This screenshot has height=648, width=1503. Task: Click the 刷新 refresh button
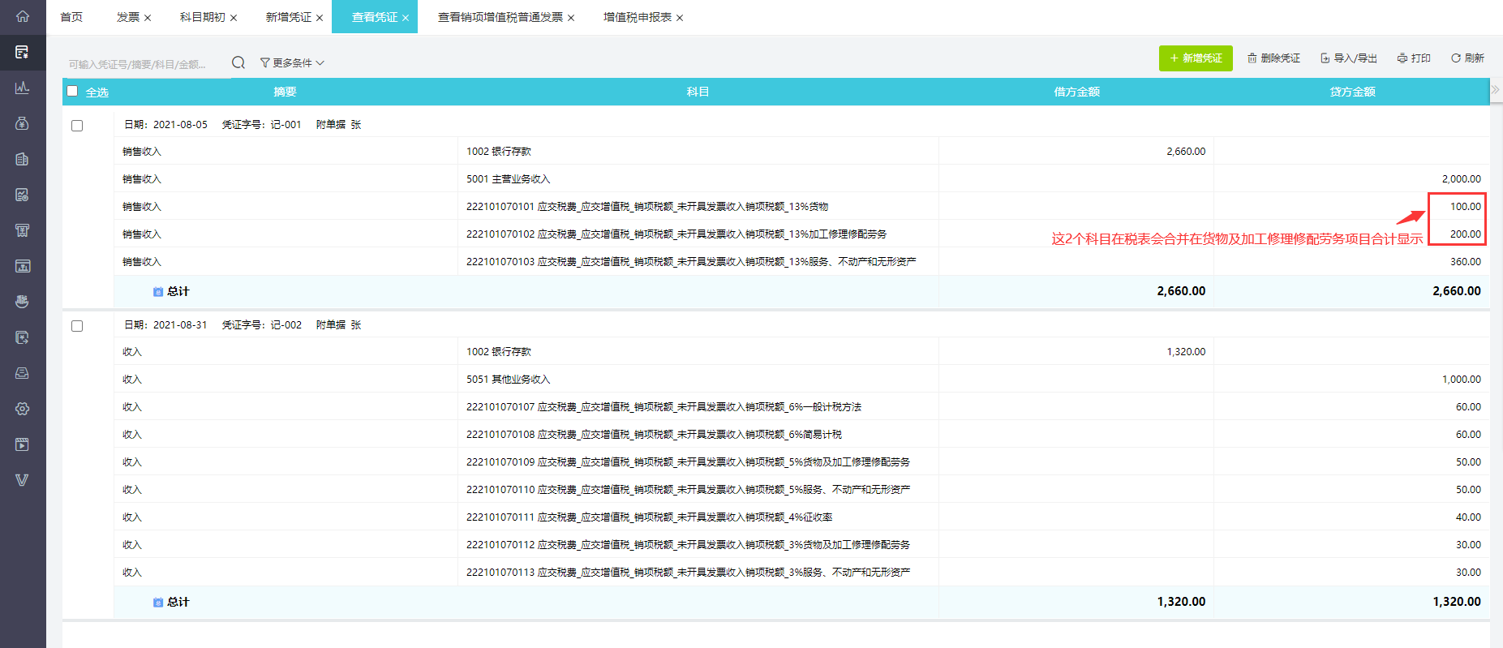click(1467, 58)
